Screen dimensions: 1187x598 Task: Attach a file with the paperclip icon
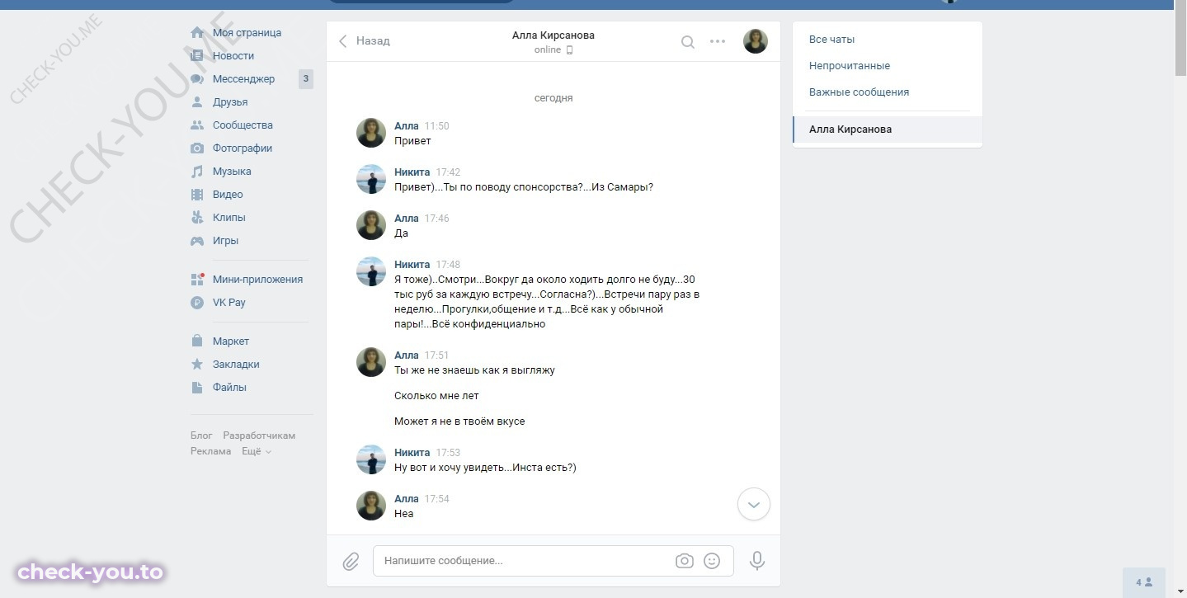[351, 561]
